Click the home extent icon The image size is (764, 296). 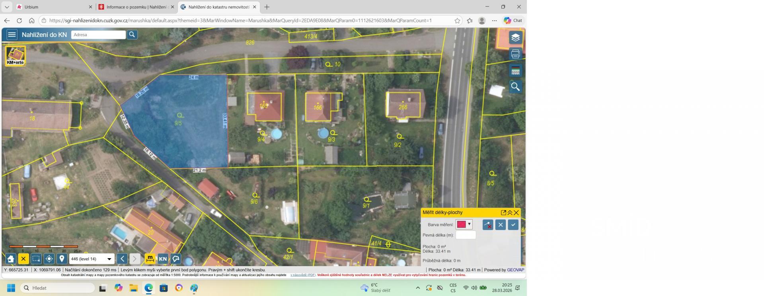(x=11, y=259)
